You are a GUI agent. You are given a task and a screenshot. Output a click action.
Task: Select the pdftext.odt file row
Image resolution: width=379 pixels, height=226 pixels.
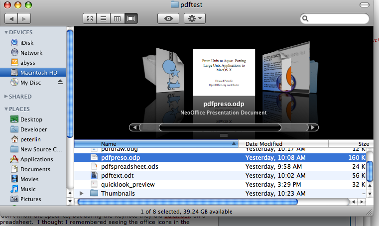coord(220,176)
